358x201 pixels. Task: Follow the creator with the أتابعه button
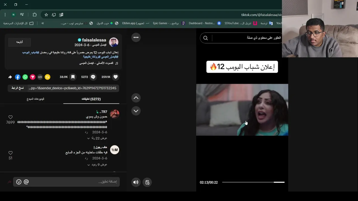[19, 42]
